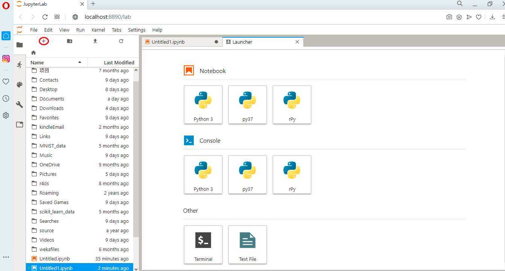Open the Settings menu

(x=137, y=30)
